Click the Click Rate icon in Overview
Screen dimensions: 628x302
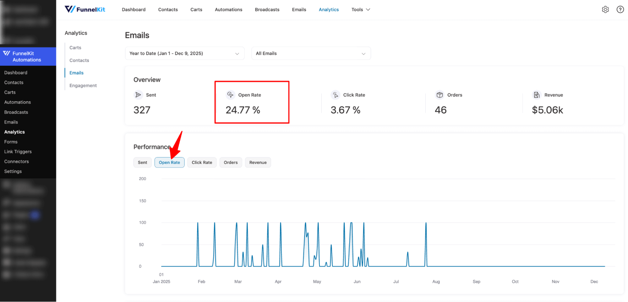pyautogui.click(x=335, y=95)
